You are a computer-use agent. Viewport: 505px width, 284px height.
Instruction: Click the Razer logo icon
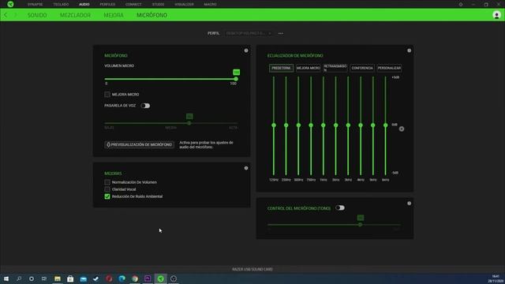tap(10, 4)
